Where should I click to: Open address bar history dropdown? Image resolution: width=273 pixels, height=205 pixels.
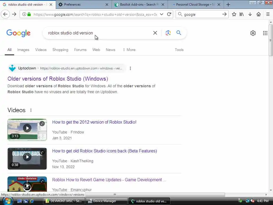[x=161, y=14]
